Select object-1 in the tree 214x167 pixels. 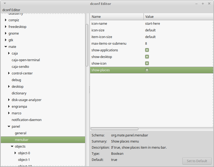pos(24,160)
